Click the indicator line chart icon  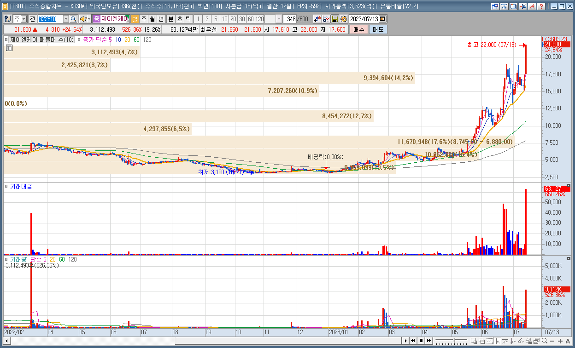(326, 19)
